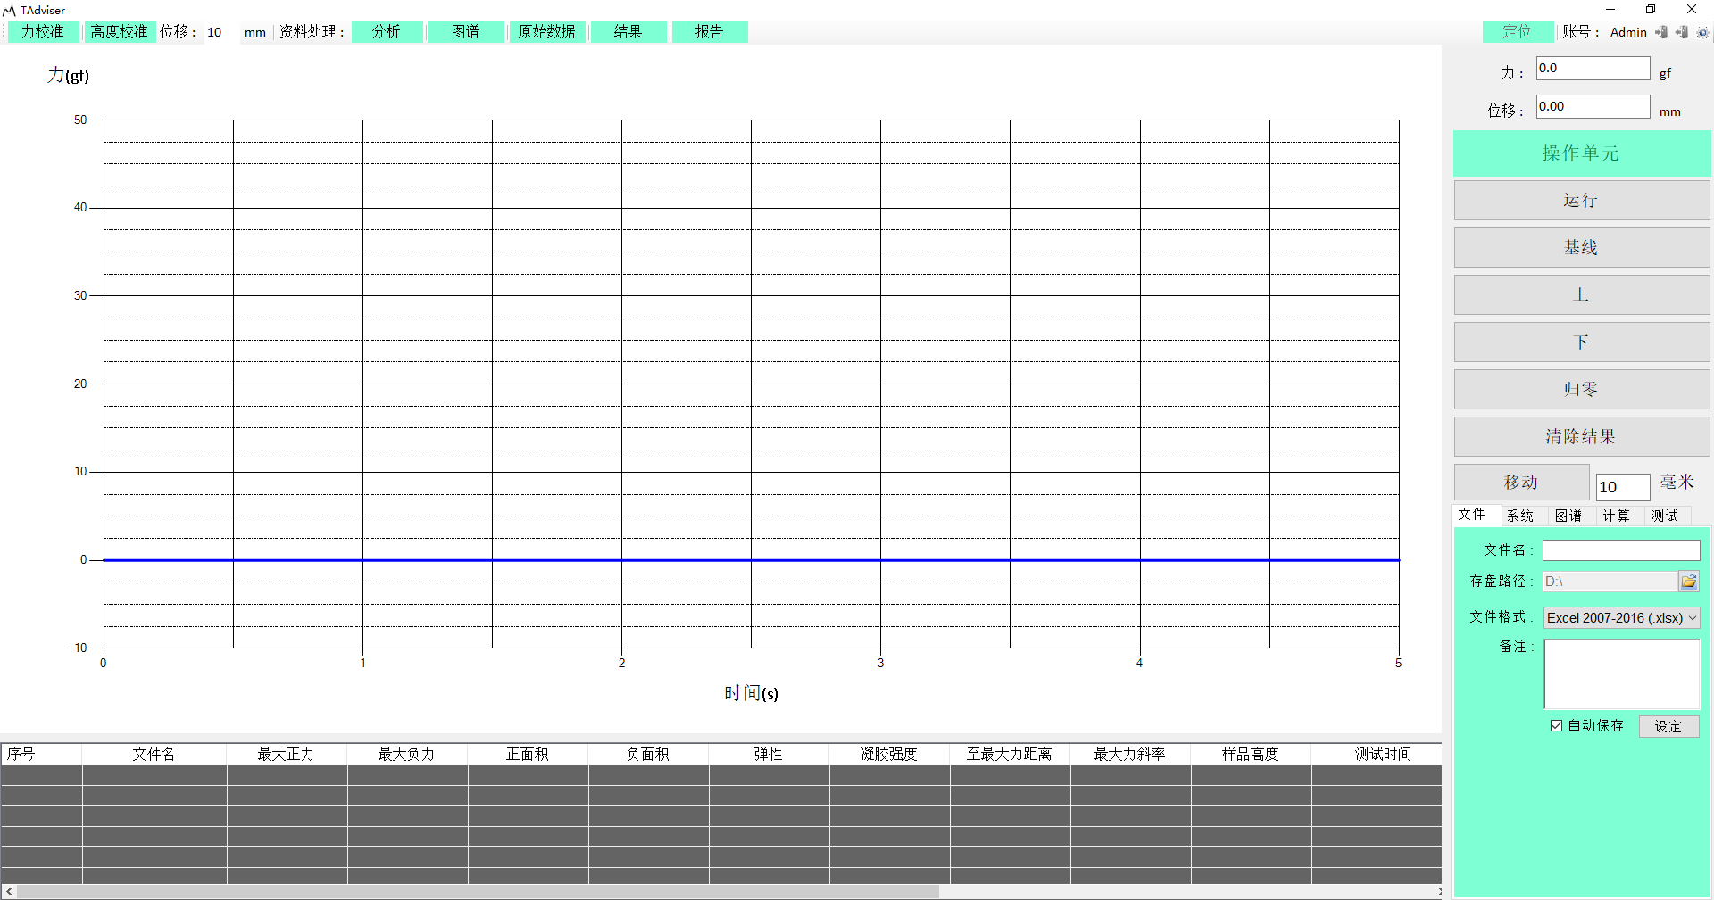Switch to the 系统 tab
This screenshot has height=900, width=1714.
pyautogui.click(x=1519, y=516)
